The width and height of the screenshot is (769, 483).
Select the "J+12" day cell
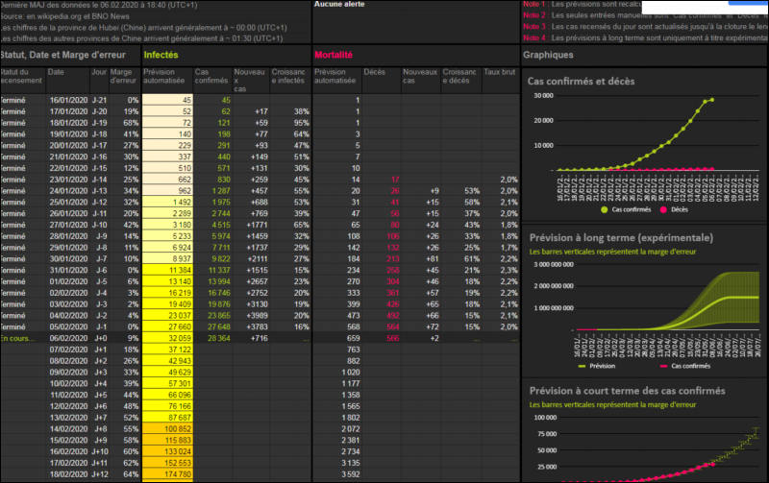pos(100,474)
